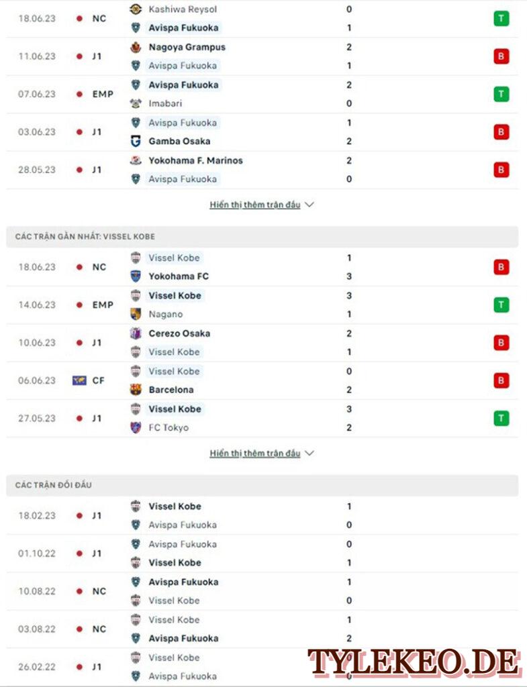The image size is (527, 687).
Task: Click the Nagano team logo icon
Action: point(136,314)
